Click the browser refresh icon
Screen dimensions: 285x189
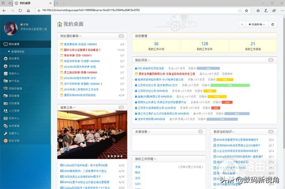point(20,10)
